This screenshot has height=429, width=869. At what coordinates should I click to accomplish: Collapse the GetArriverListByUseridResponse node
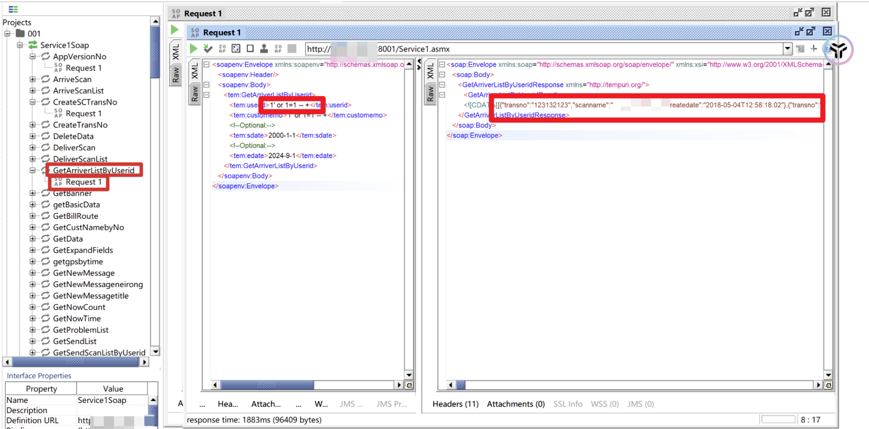(x=442, y=84)
